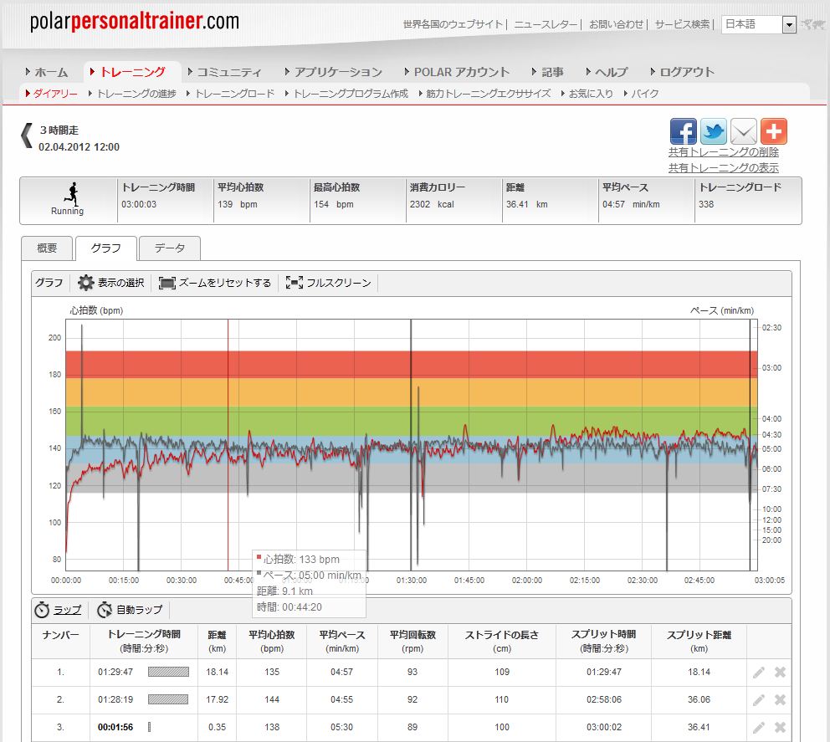
Task: Go back using the left chevron arrow
Action: coord(27,136)
